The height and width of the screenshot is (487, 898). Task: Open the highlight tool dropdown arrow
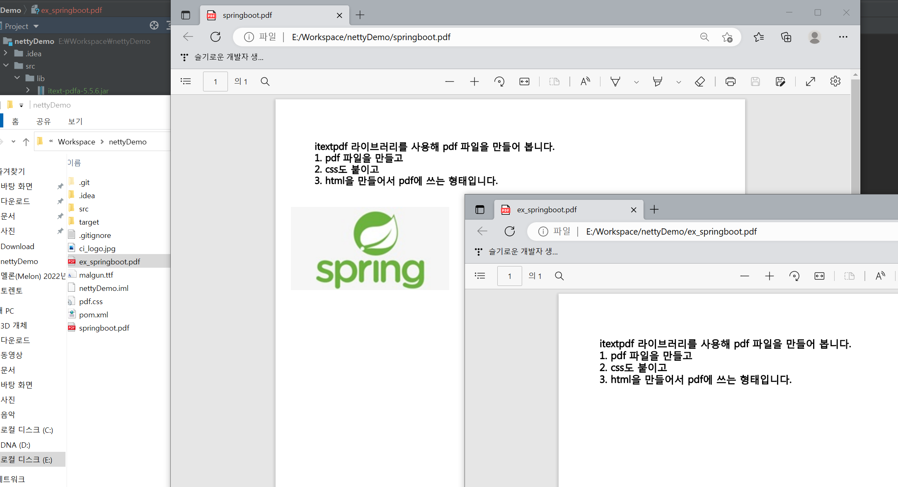click(x=678, y=82)
